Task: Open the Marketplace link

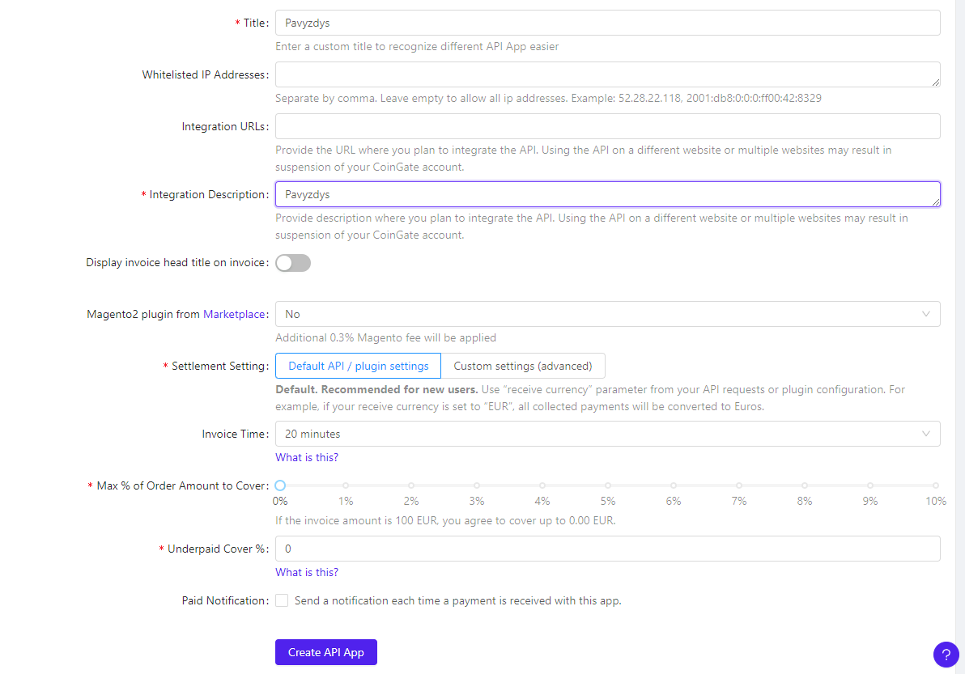Action: [x=234, y=314]
